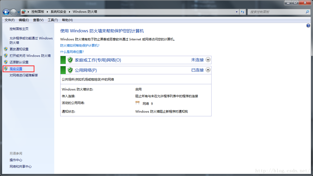The width and height of the screenshot is (313, 176).
Task: Open 打开或关闭 Windows 防火墙 link
Action: pyautogui.click(x=30, y=56)
